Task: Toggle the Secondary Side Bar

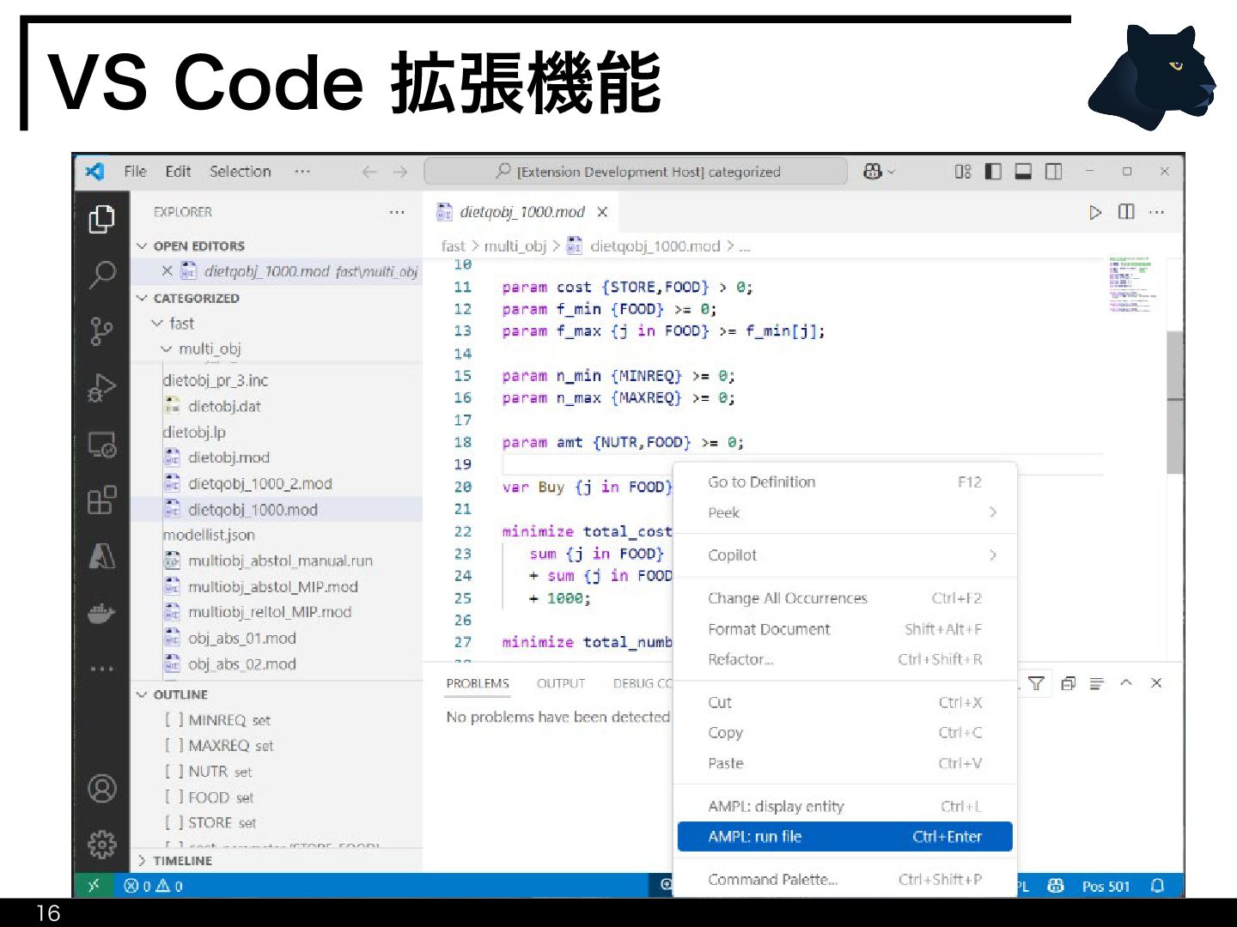Action: click(1053, 172)
